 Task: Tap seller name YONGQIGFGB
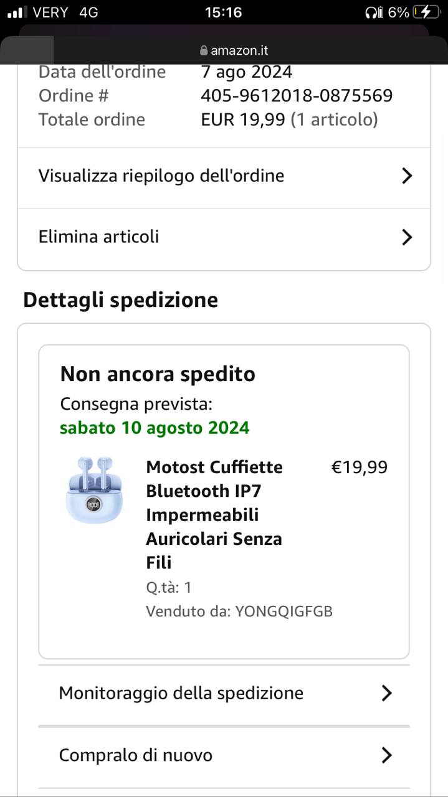(x=284, y=611)
